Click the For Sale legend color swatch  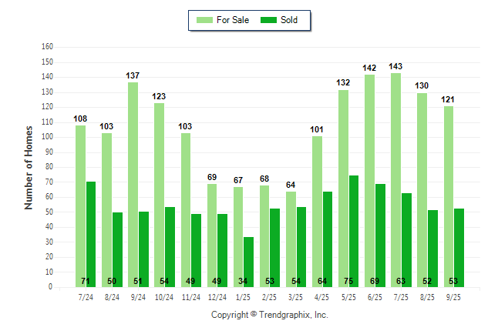click(206, 20)
